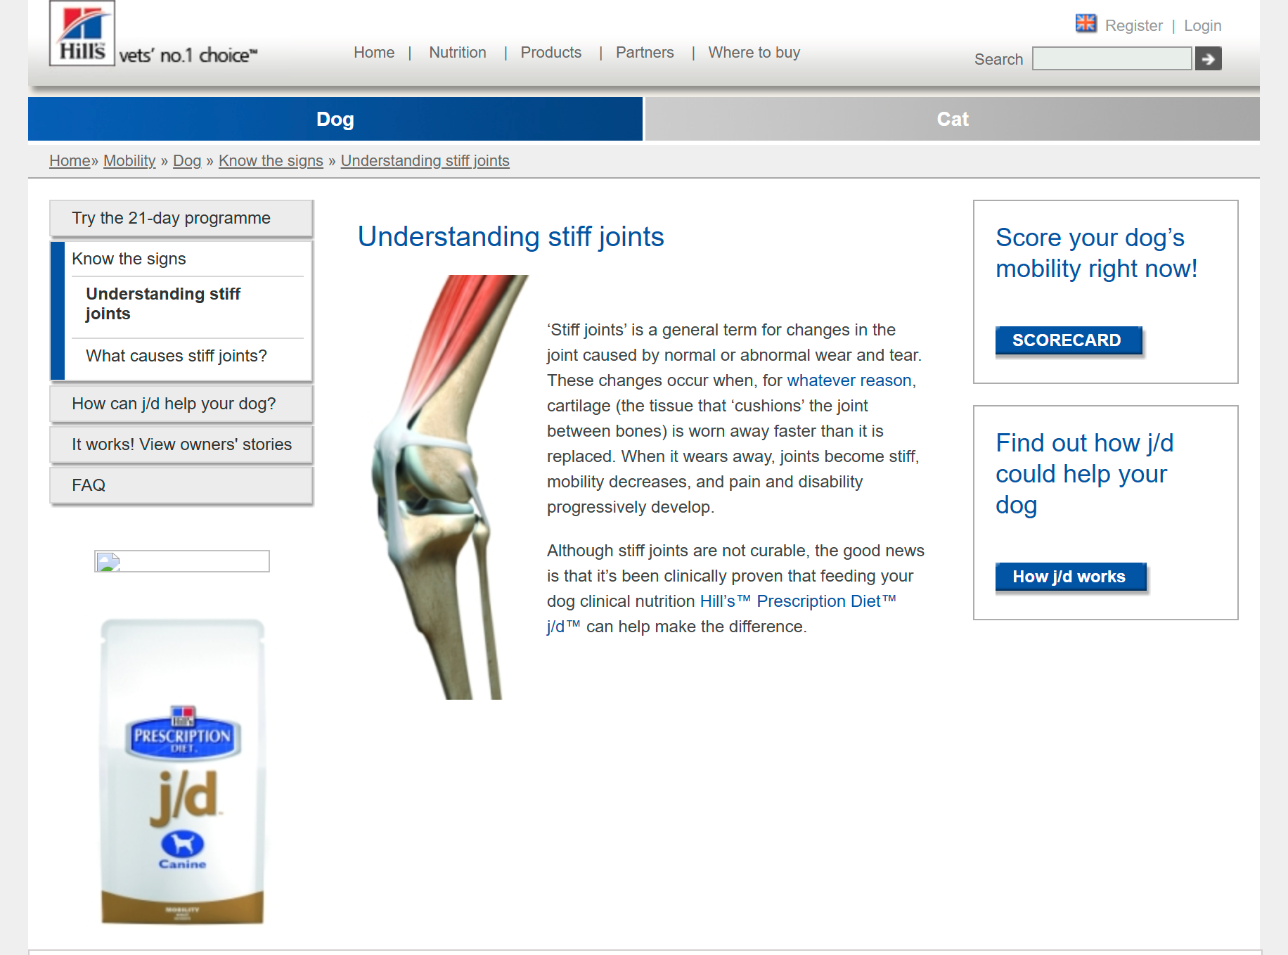Select Understanding stiff joints sidebar subitem
This screenshot has height=955, width=1288.
163,304
